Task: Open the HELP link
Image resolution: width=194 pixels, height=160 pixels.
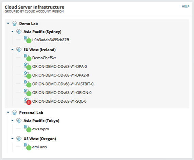Action: click(x=186, y=6)
